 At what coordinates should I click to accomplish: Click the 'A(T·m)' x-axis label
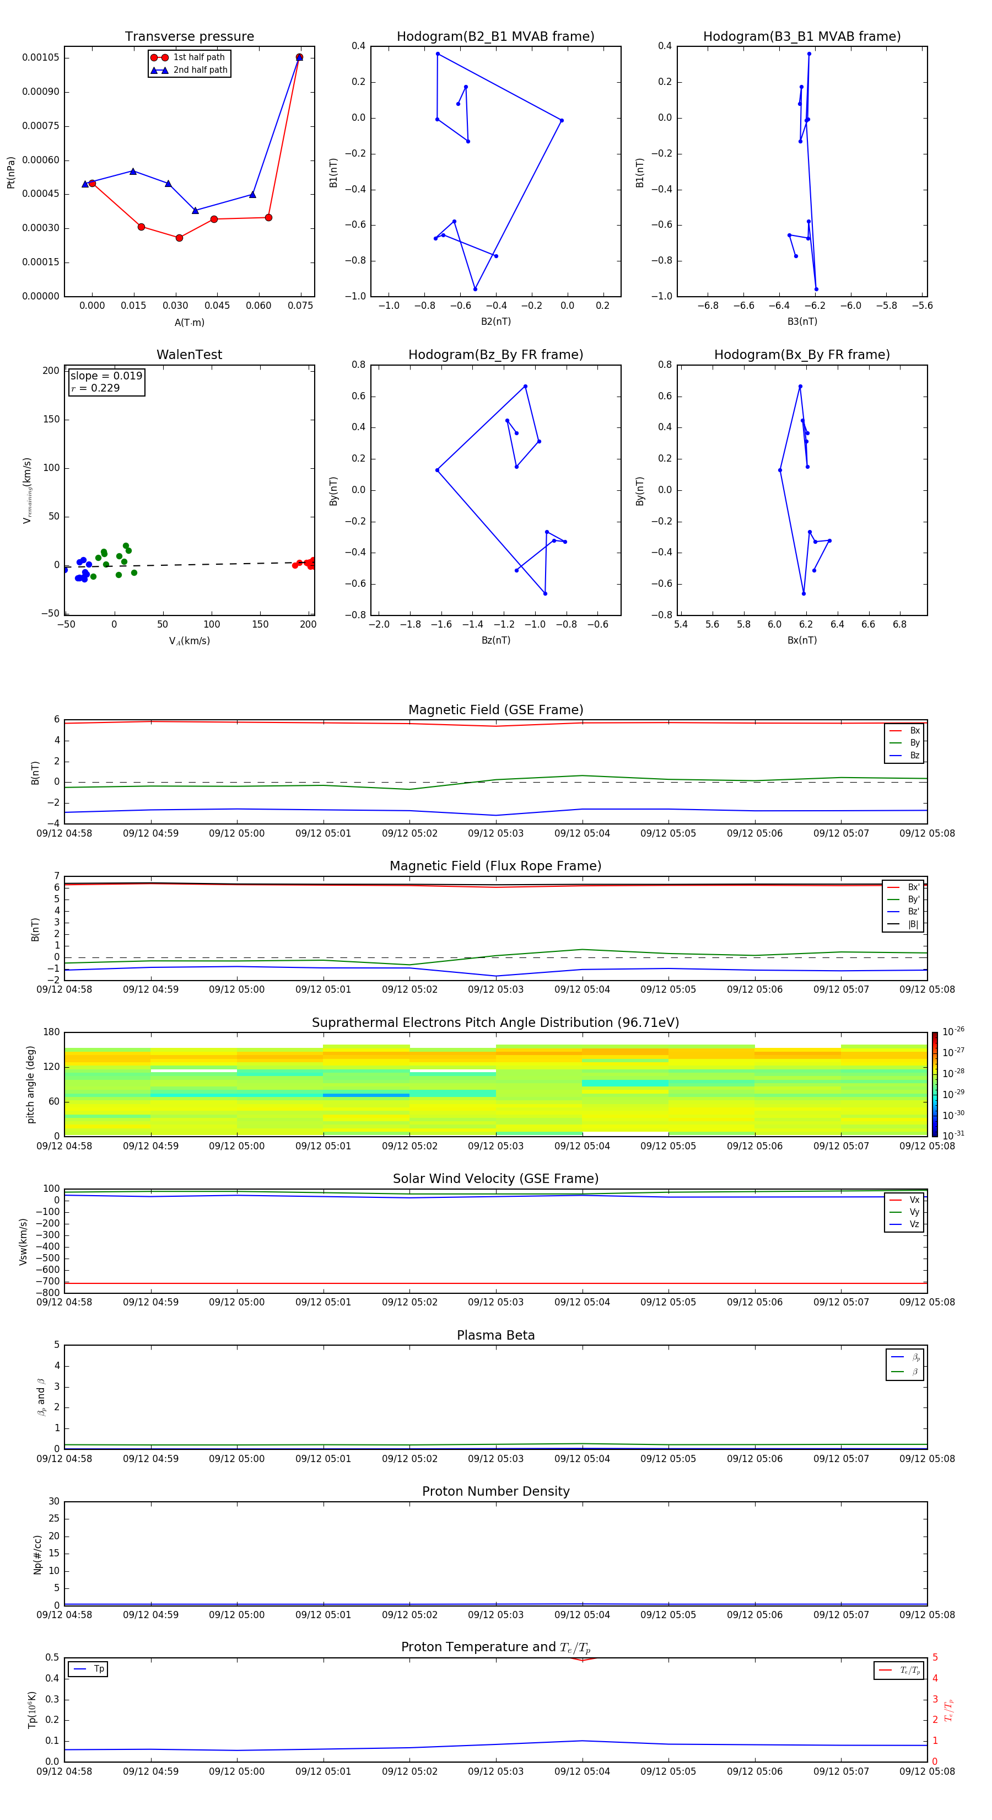point(189,322)
